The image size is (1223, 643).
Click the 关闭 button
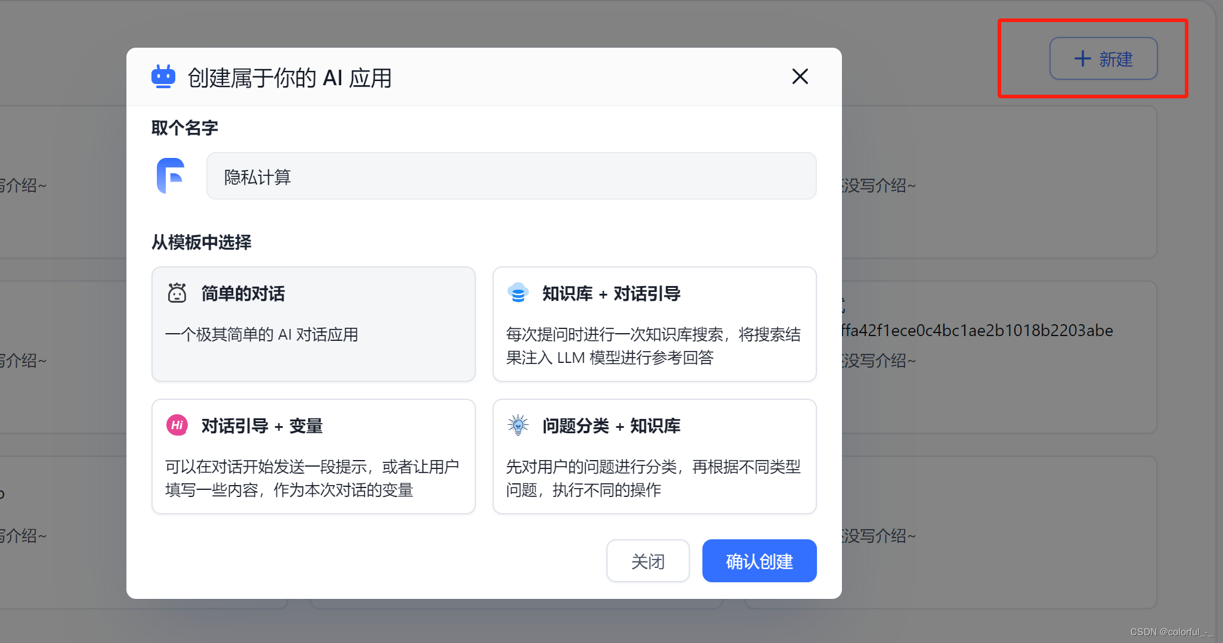point(648,561)
